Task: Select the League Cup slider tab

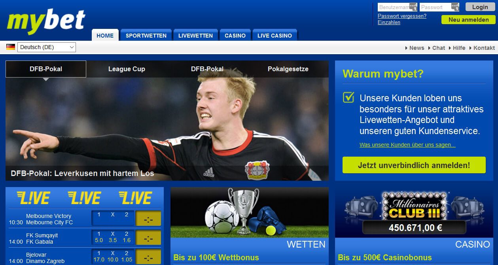Action: [127, 69]
